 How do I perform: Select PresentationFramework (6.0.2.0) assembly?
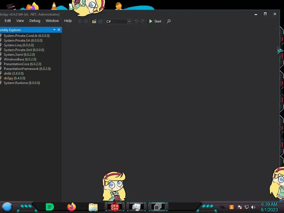tap(27, 69)
